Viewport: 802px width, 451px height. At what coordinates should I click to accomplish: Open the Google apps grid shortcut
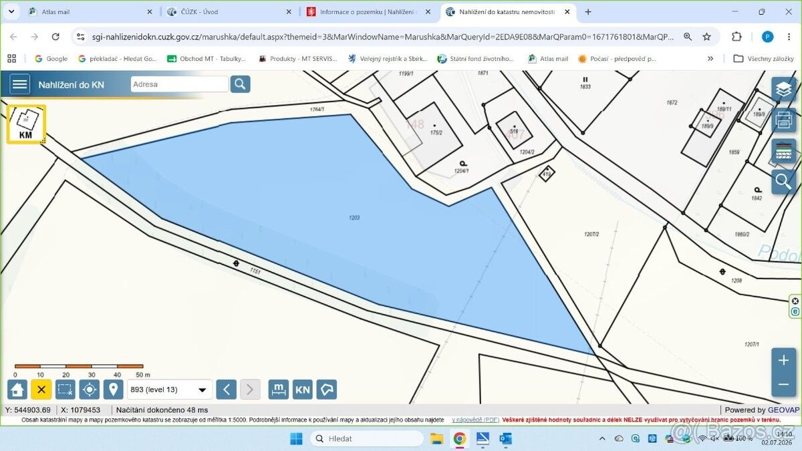pyautogui.click(x=11, y=58)
